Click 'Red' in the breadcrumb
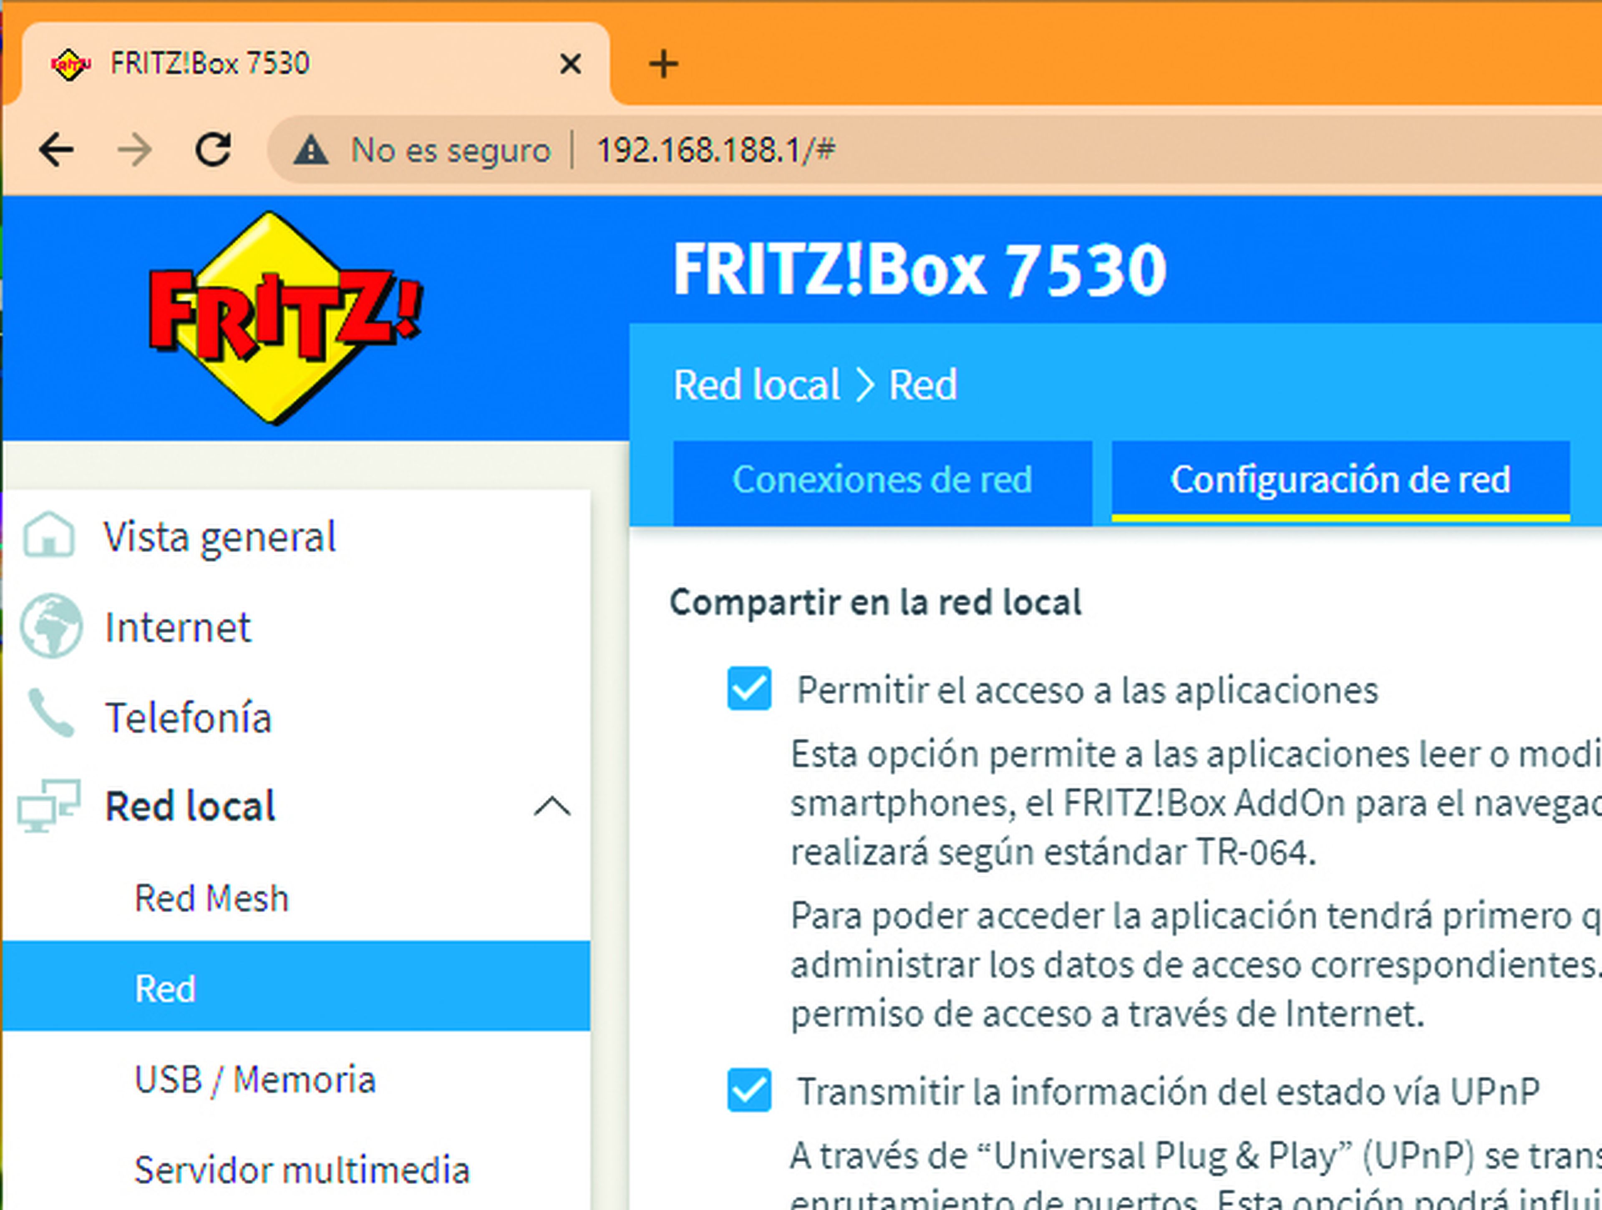This screenshot has height=1210, width=1602. [x=923, y=385]
